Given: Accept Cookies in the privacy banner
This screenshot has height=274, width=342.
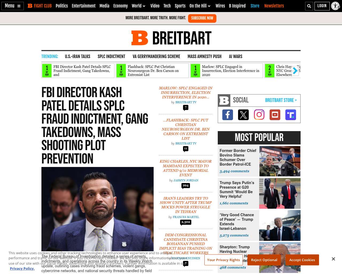Looking at the screenshot, I should tap(302, 260).
